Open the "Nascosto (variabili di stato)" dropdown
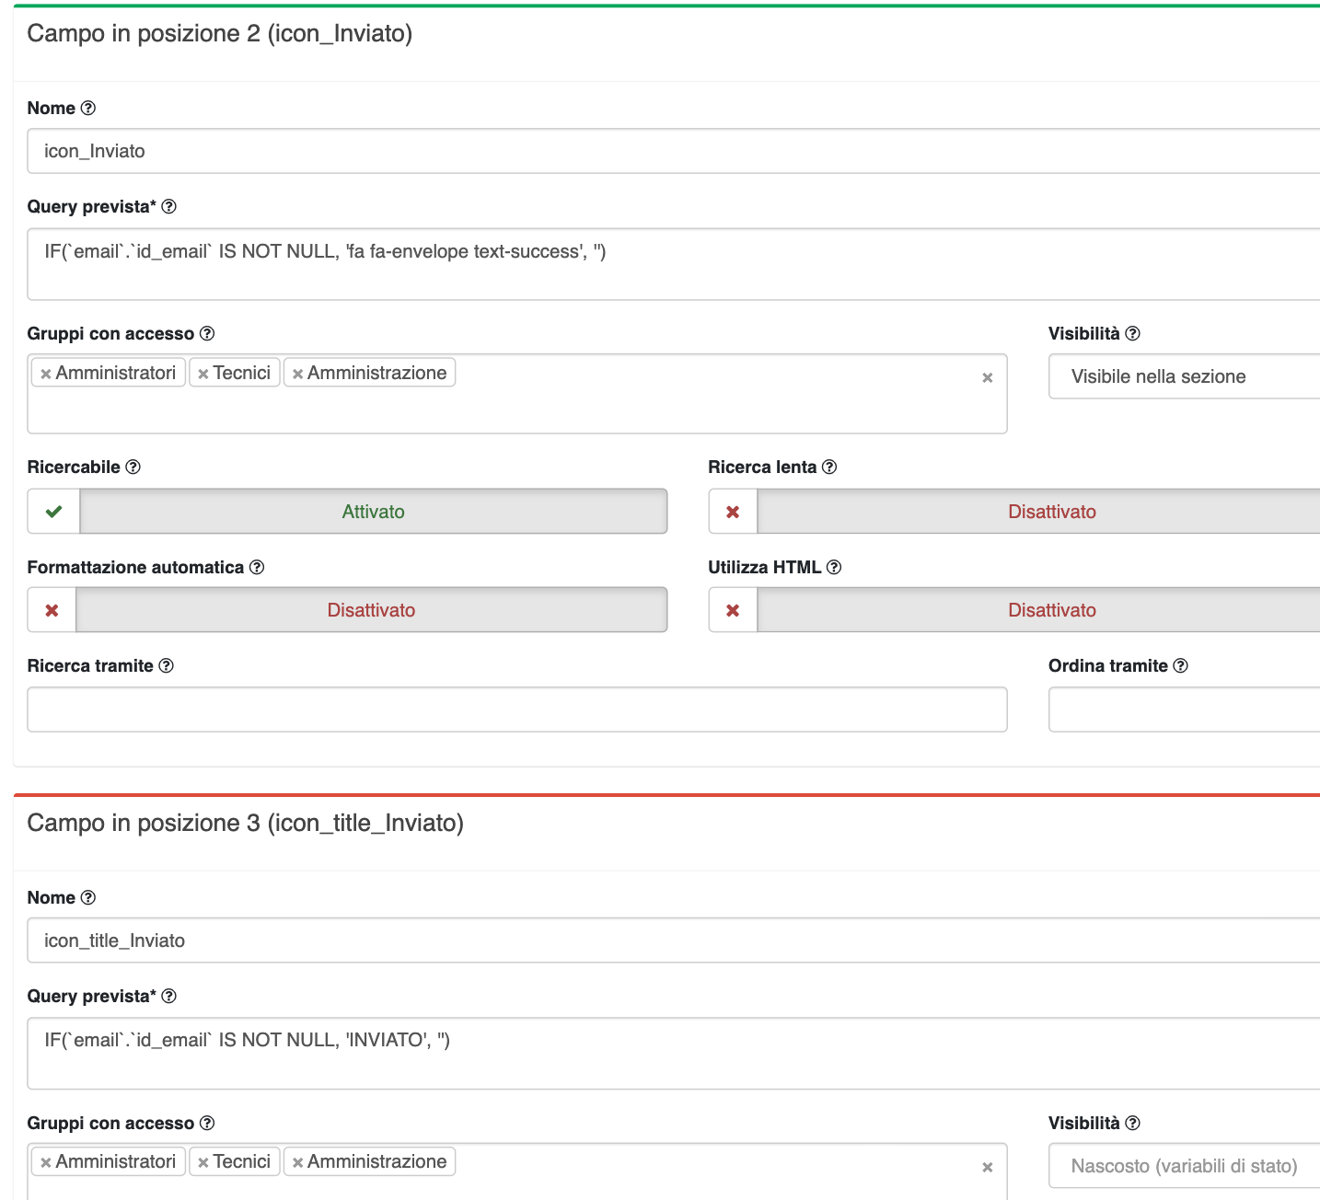The width and height of the screenshot is (1320, 1200). point(1184,1165)
